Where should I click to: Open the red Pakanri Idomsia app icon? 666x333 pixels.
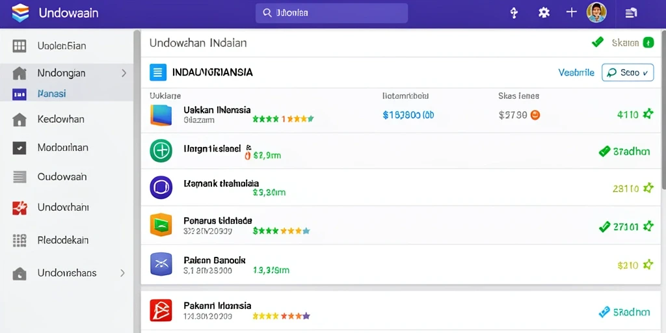(x=161, y=310)
